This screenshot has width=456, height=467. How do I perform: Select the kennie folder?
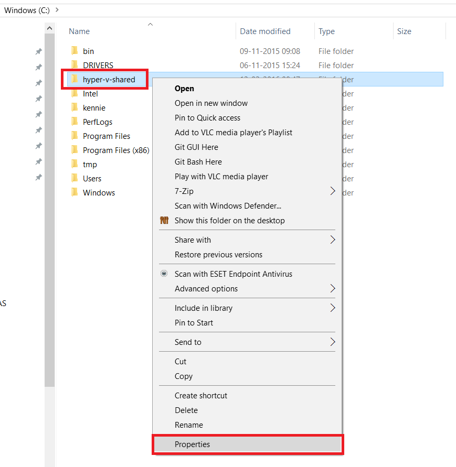(x=94, y=108)
